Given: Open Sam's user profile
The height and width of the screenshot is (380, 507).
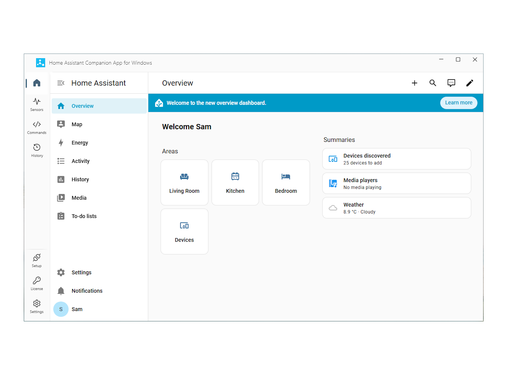Looking at the screenshot, I should (99, 309).
